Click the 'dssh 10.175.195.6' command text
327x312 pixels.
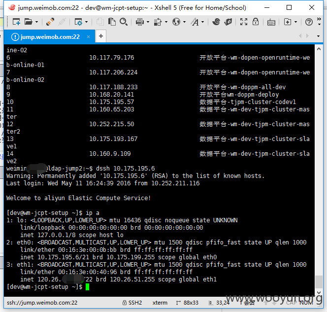pos(126,169)
